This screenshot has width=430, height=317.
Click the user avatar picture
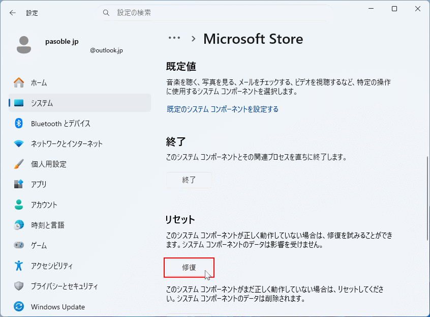(x=24, y=45)
